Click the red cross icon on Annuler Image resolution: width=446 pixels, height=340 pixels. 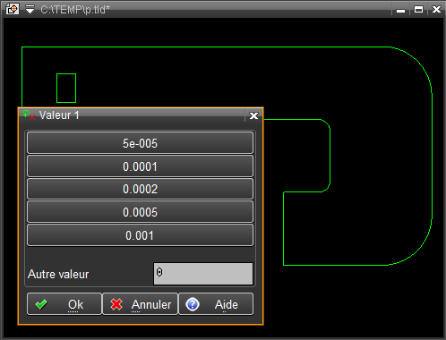point(116,304)
